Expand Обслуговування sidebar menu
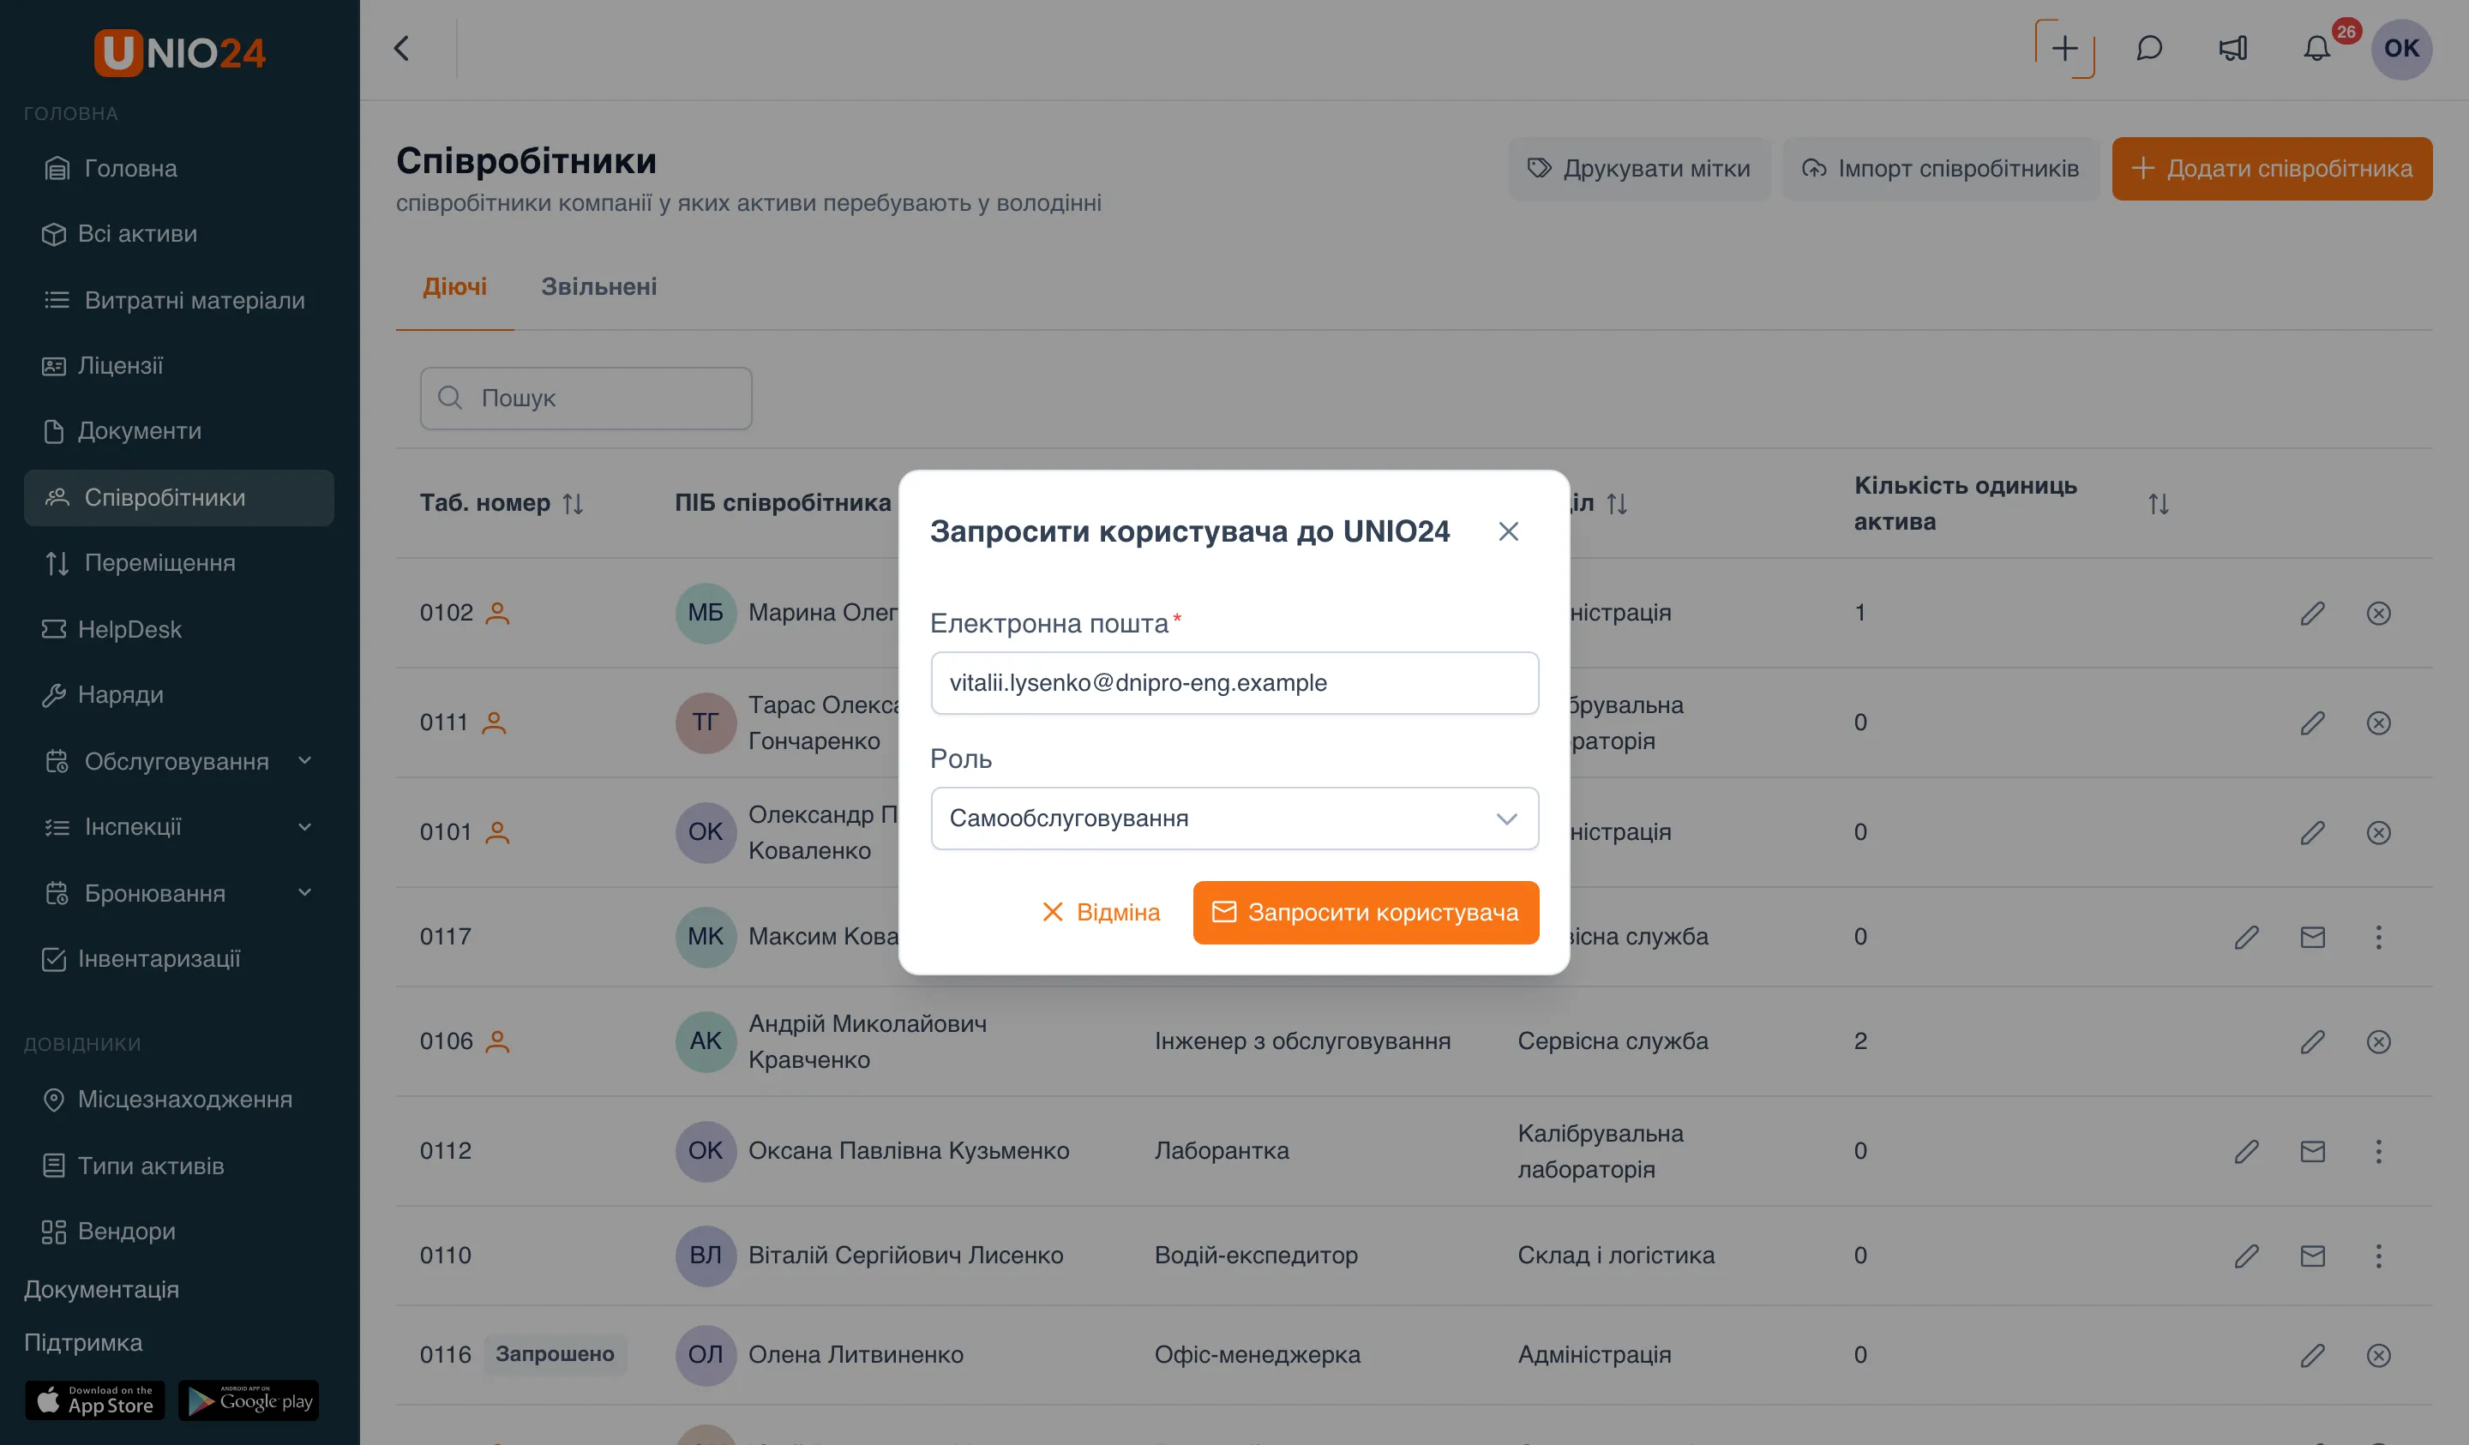Viewport: 2469px width, 1445px height. pyautogui.click(x=178, y=761)
